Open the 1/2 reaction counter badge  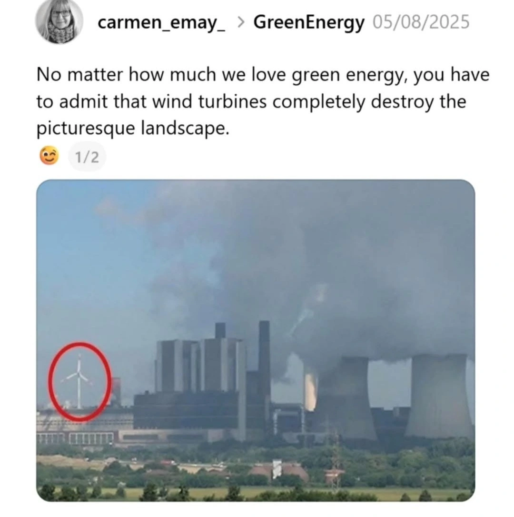(x=87, y=157)
